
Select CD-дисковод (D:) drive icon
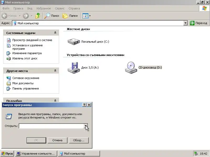131,68
